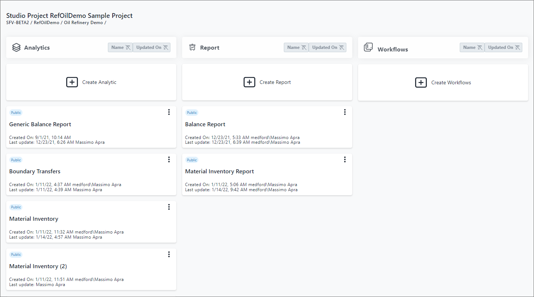Click the Workflows section header icon
This screenshot has width=534, height=297.
tap(368, 47)
